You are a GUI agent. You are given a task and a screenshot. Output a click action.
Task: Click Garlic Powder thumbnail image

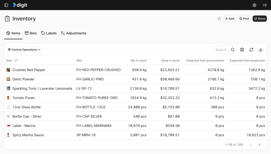(x=8, y=79)
